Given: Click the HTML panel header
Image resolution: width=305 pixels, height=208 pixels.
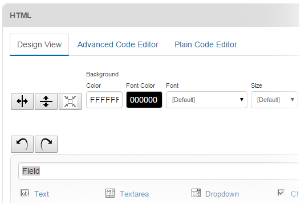Looking at the screenshot, I should click(x=151, y=15).
